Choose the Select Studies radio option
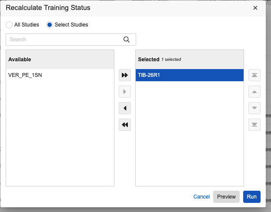 tap(50, 25)
